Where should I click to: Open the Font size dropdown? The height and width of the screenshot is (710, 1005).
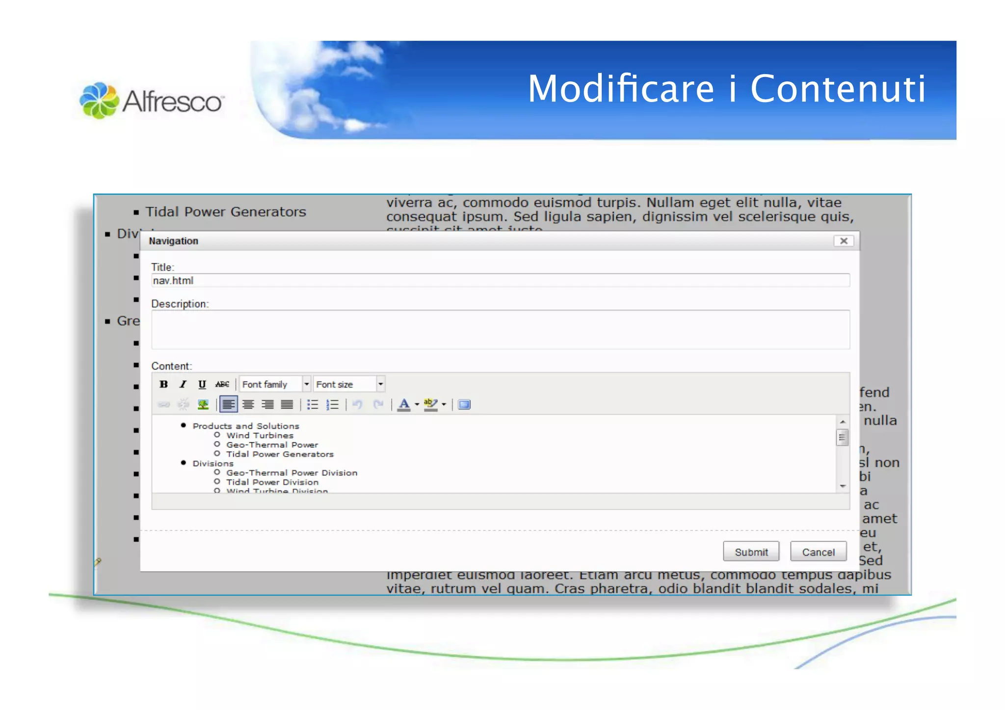click(x=349, y=384)
